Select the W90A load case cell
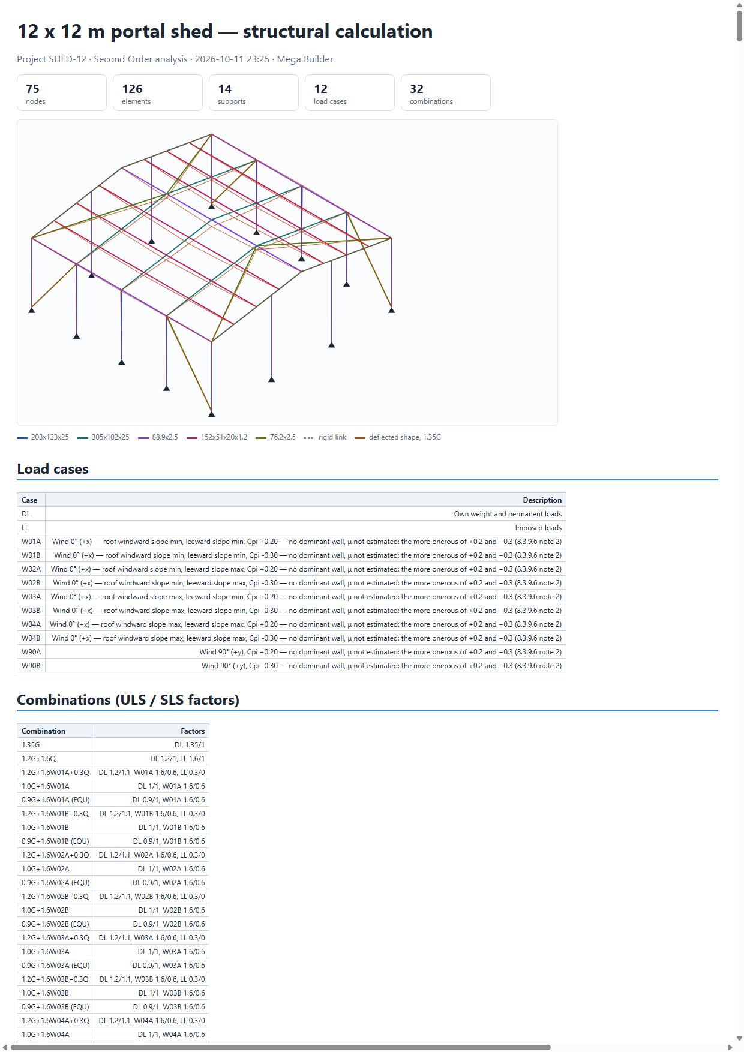 pos(31,652)
